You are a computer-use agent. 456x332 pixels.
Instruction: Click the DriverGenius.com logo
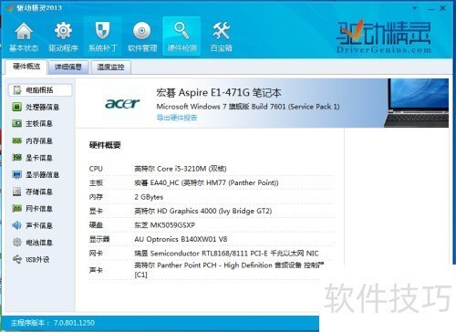pyautogui.click(x=384, y=36)
